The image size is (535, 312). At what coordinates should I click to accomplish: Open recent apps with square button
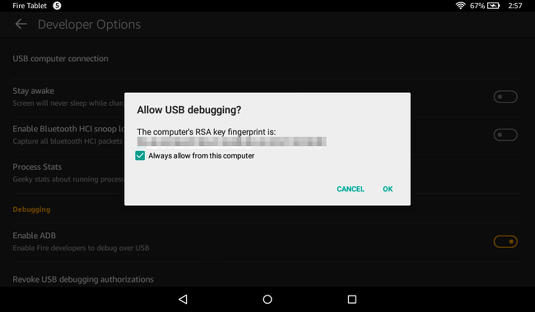352,299
